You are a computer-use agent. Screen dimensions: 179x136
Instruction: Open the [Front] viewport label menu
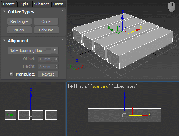click(83, 86)
